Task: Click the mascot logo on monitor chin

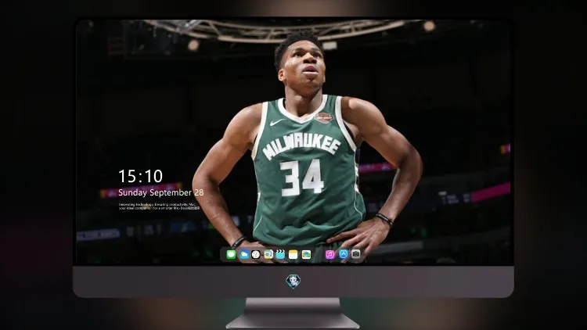Action: tap(293, 282)
